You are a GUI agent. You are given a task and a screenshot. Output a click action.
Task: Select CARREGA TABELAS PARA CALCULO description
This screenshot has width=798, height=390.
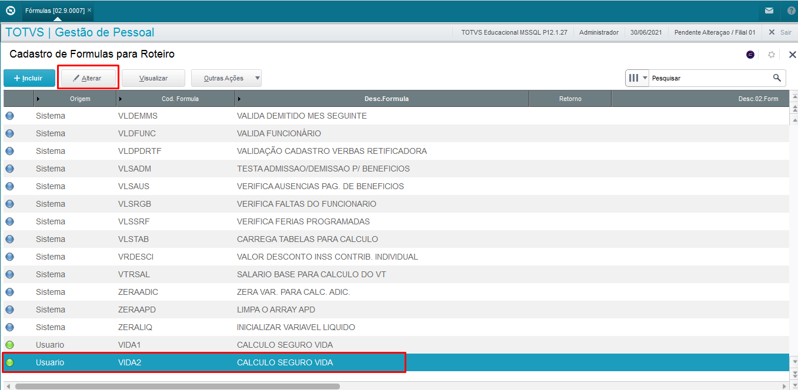308,239
